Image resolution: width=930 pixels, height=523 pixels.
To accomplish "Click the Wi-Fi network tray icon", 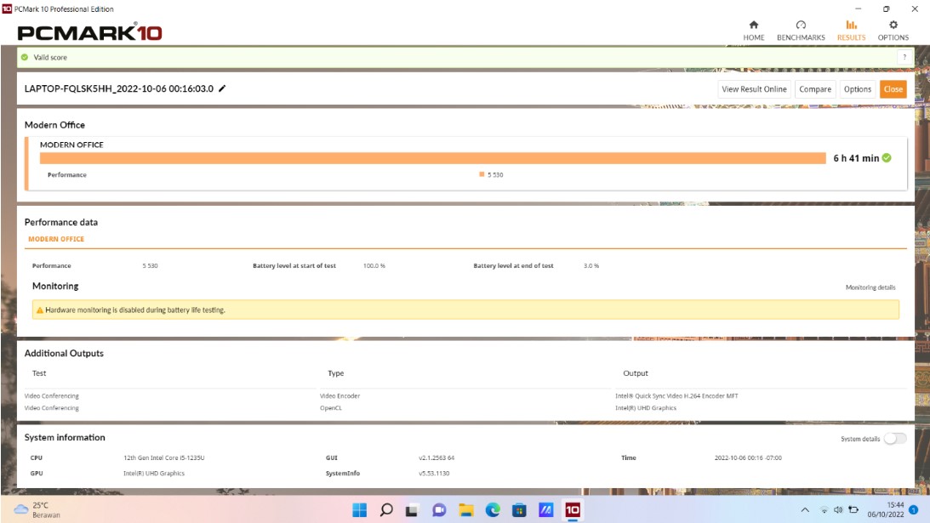I will [x=824, y=510].
